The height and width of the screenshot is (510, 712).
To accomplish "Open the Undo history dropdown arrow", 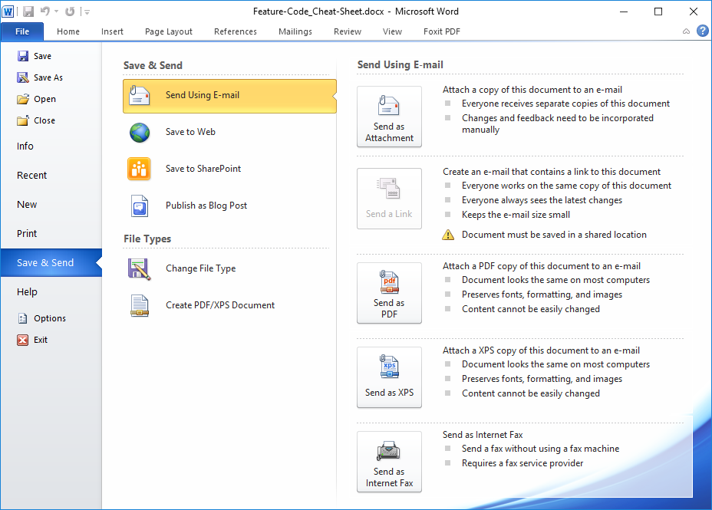I will pos(56,12).
